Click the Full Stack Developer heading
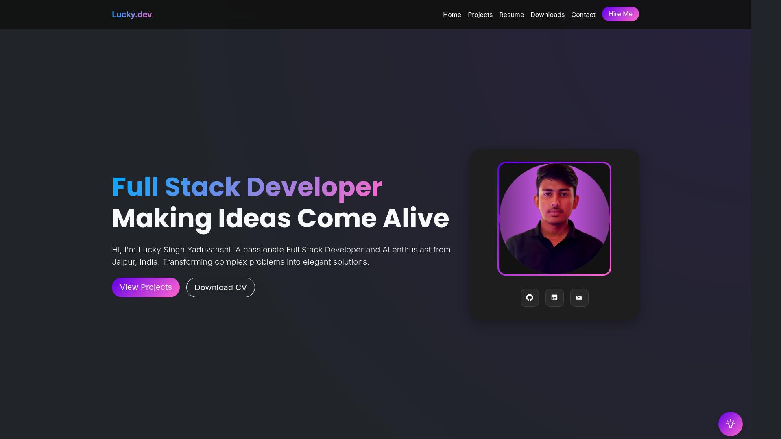Image resolution: width=781 pixels, height=439 pixels. 247,186
